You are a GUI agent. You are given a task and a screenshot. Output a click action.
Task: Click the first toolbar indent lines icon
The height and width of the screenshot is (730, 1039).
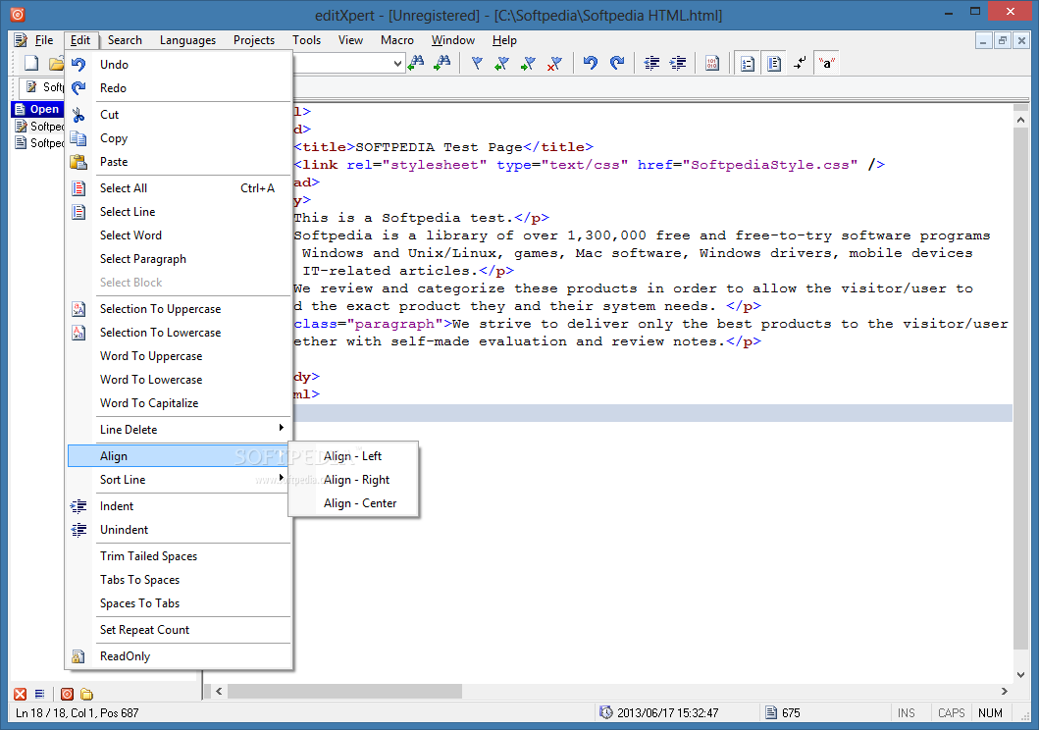click(652, 63)
